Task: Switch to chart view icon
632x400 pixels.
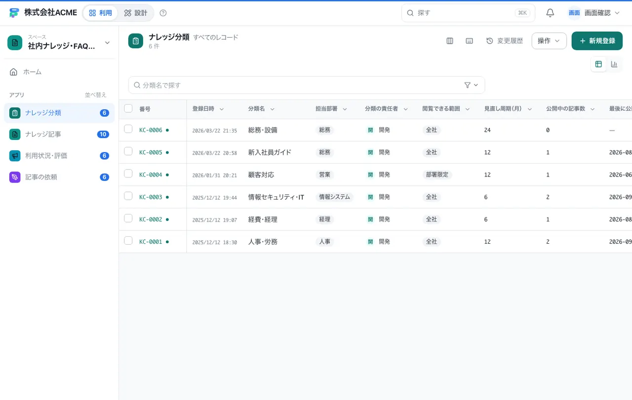Action: point(614,64)
